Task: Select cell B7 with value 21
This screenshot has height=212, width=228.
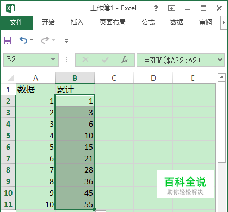Action: coord(75,158)
